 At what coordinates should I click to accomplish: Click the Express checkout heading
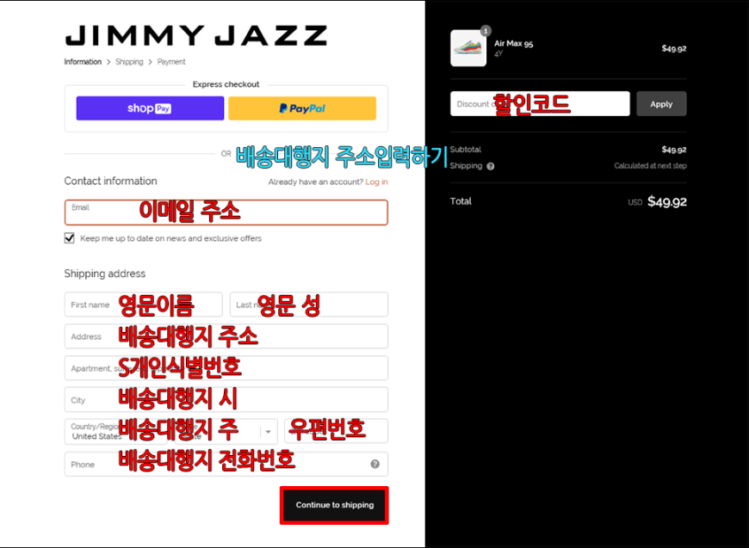click(226, 84)
